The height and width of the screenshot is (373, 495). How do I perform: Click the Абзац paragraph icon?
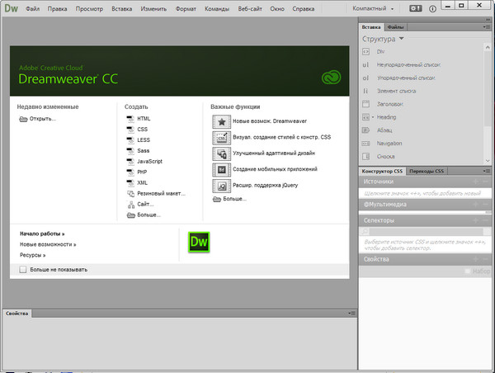click(x=365, y=130)
